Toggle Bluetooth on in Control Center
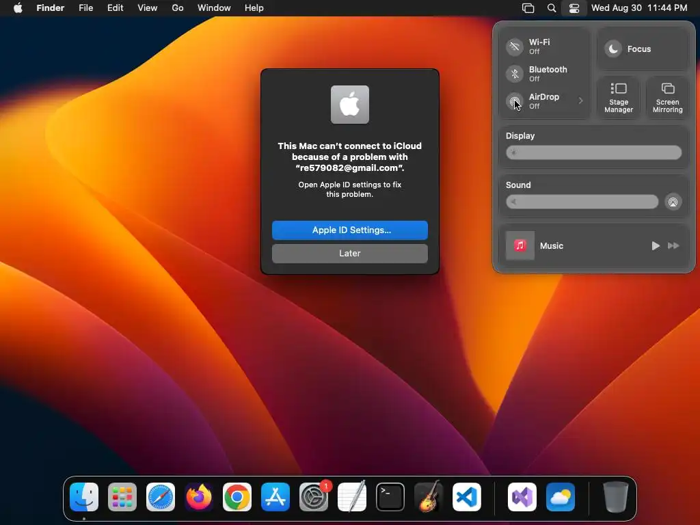Screen dimensions: 700x525 (x=515, y=74)
